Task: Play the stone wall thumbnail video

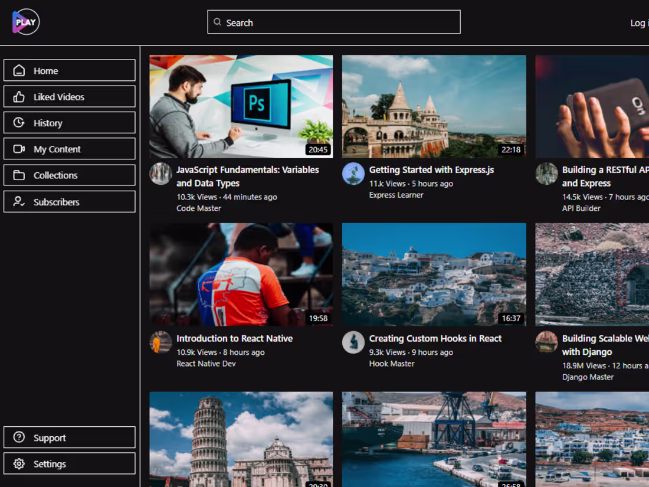Action: (592, 274)
